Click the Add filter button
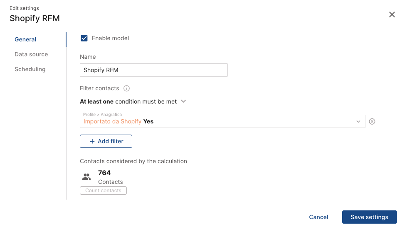Image resolution: width=407 pixels, height=234 pixels. pos(106,141)
